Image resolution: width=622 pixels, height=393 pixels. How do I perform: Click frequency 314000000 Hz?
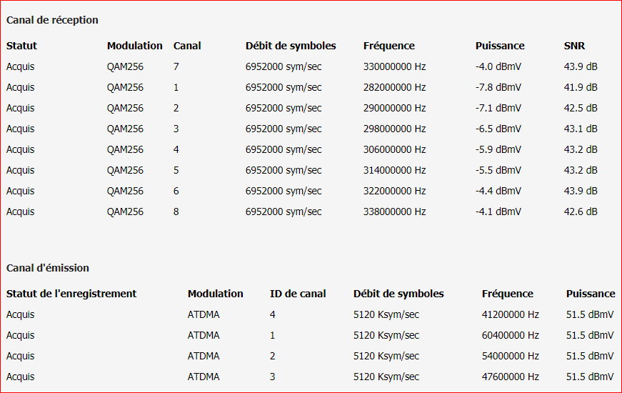394,170
